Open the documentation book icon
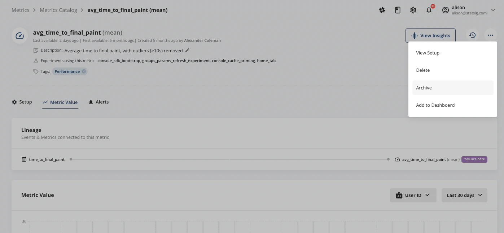The image size is (504, 233). click(398, 10)
